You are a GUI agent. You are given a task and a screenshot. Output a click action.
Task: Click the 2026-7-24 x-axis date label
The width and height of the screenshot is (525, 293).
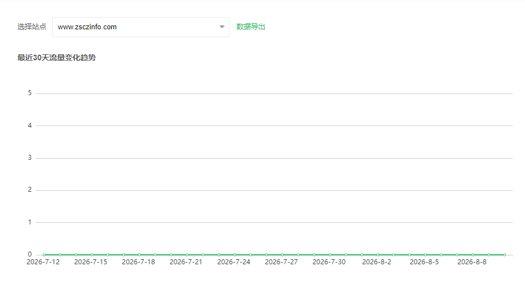234,262
